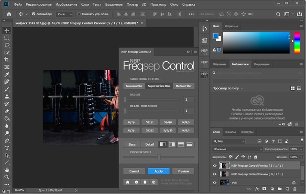Viewport: 306px width, 194px height.
Task: Switch to the Каналы tab
Action: [x=230, y=132]
